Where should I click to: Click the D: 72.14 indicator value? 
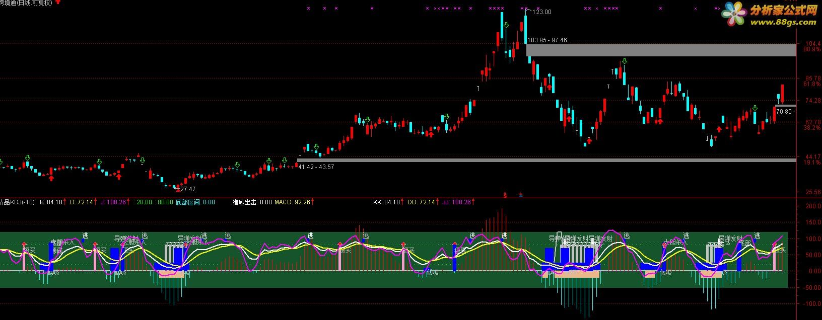[x=82, y=202]
